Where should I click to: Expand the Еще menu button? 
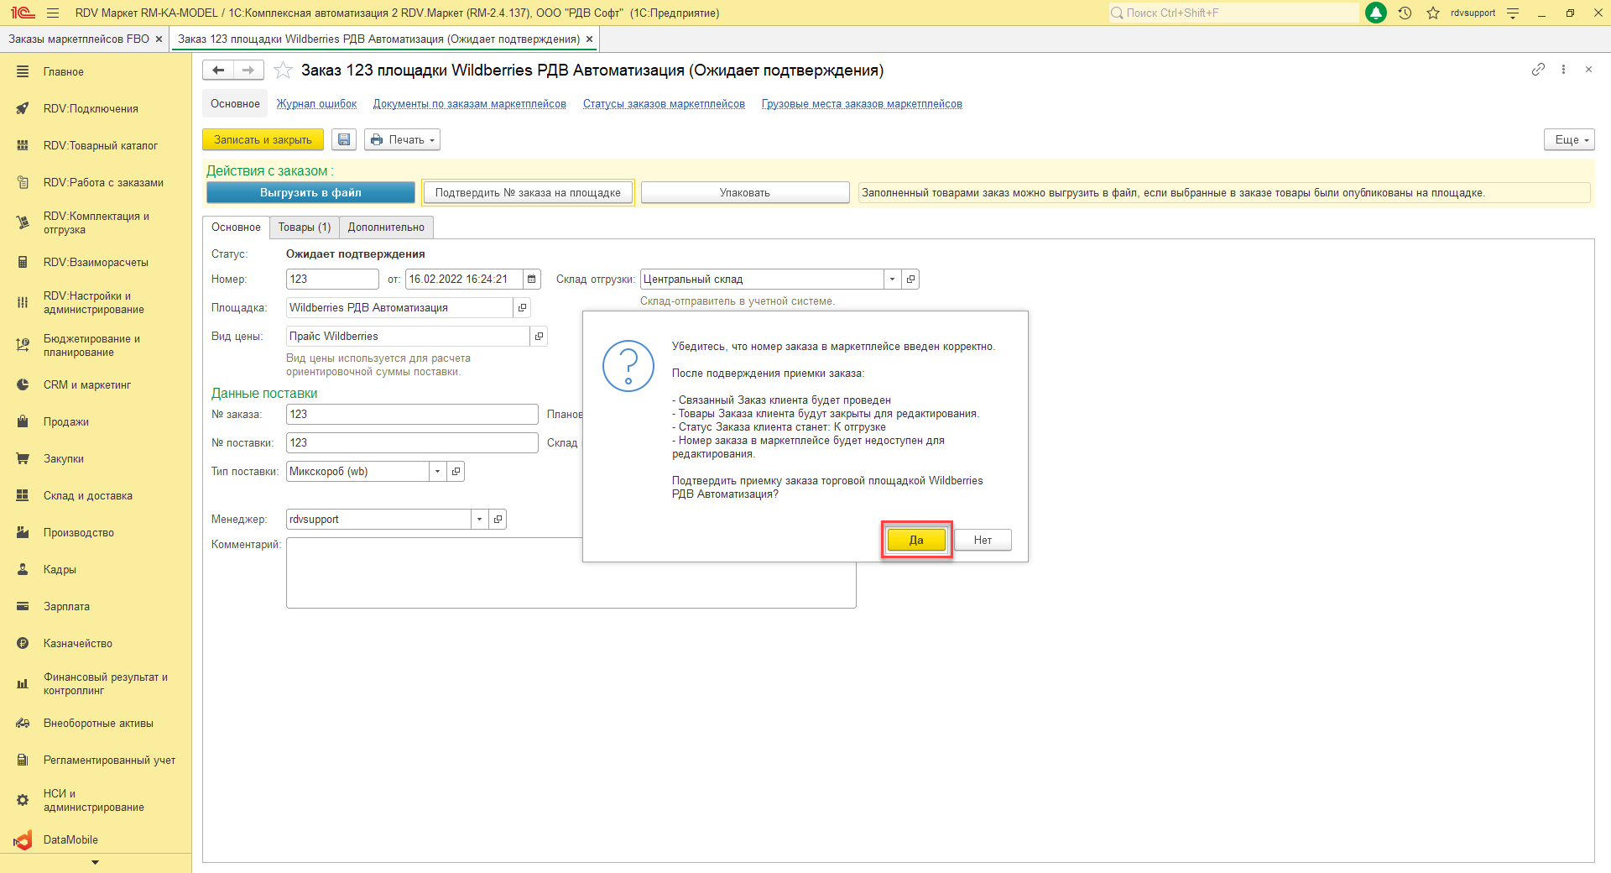(x=1569, y=140)
